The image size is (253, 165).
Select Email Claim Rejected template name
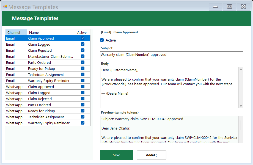point(51,50)
